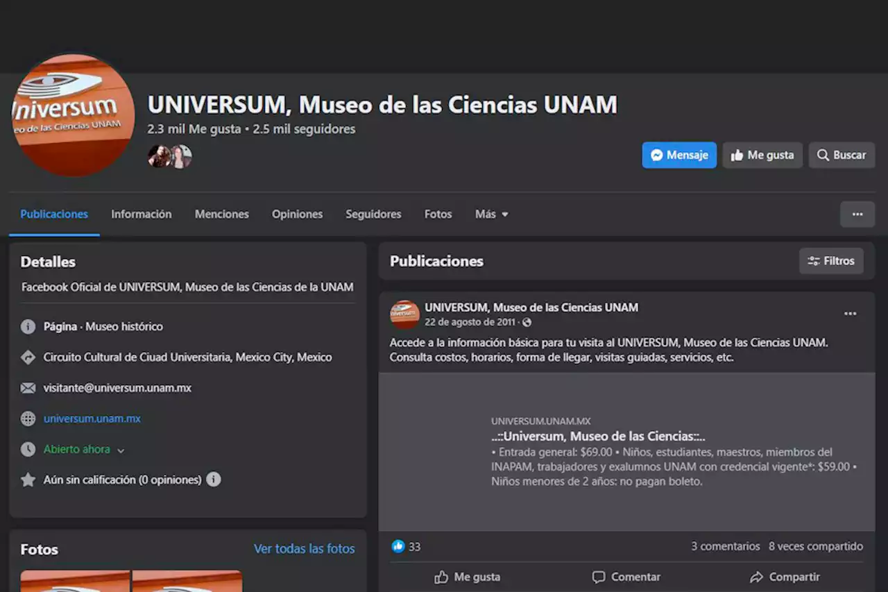Open the page three-dots options menu

pyautogui.click(x=857, y=214)
